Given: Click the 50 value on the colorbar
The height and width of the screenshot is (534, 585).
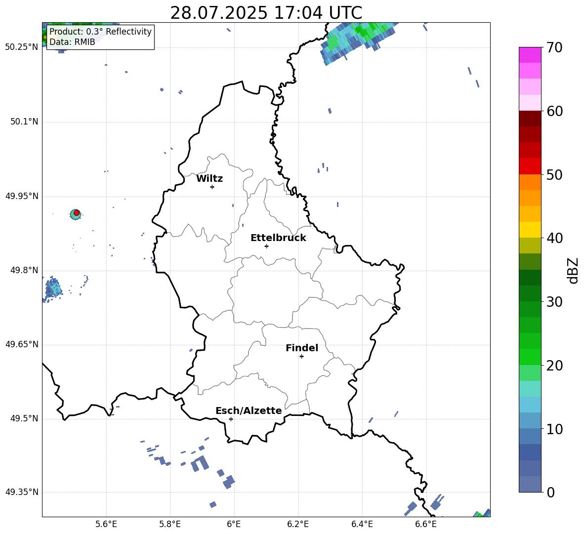Looking at the screenshot, I should point(554,174).
